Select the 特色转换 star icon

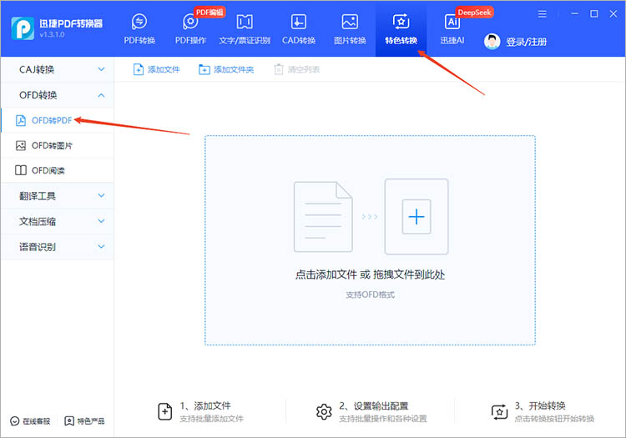(401, 22)
